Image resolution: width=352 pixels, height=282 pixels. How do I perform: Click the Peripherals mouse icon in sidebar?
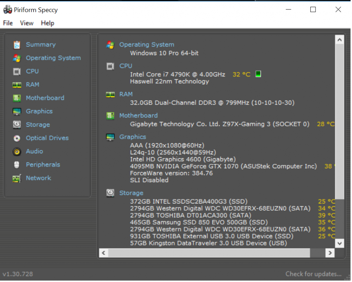click(17, 165)
